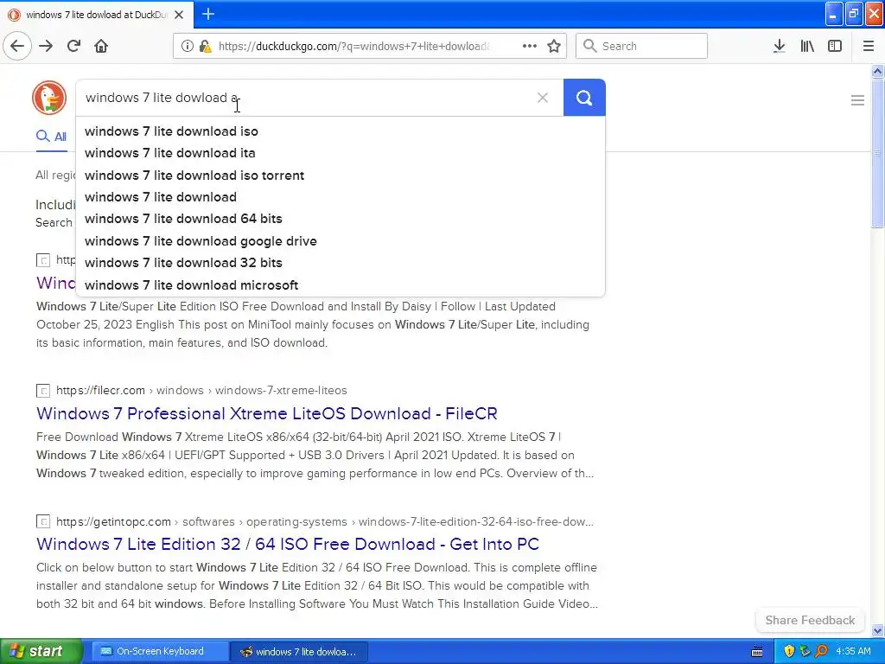The height and width of the screenshot is (664, 885).
Task: Open the Downloads panel arrow
Action: [780, 47]
